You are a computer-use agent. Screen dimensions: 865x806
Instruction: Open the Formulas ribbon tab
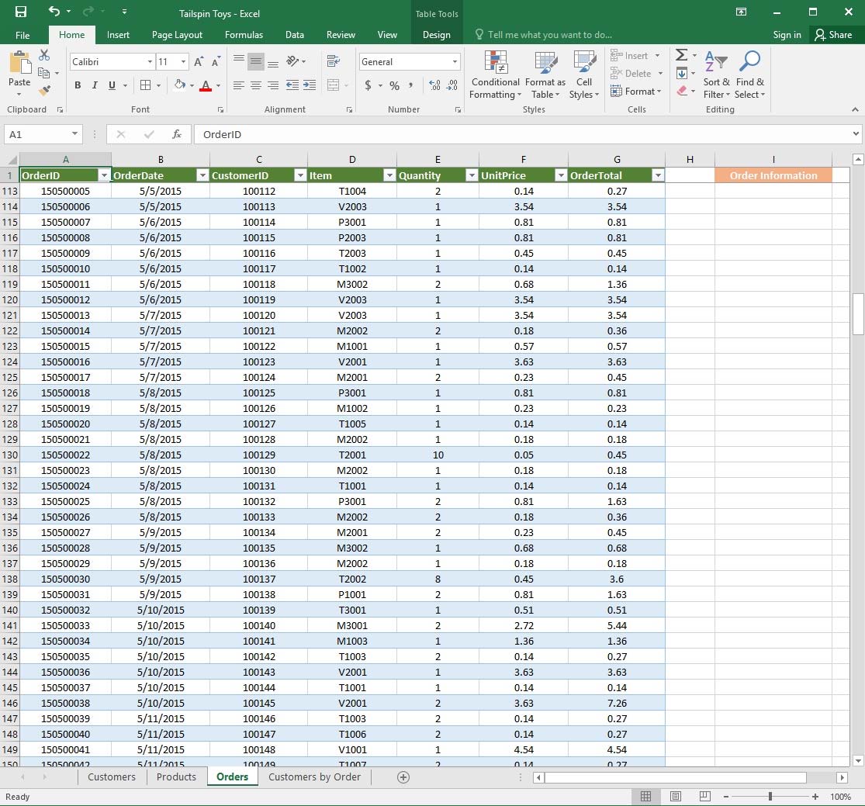pyautogui.click(x=244, y=35)
